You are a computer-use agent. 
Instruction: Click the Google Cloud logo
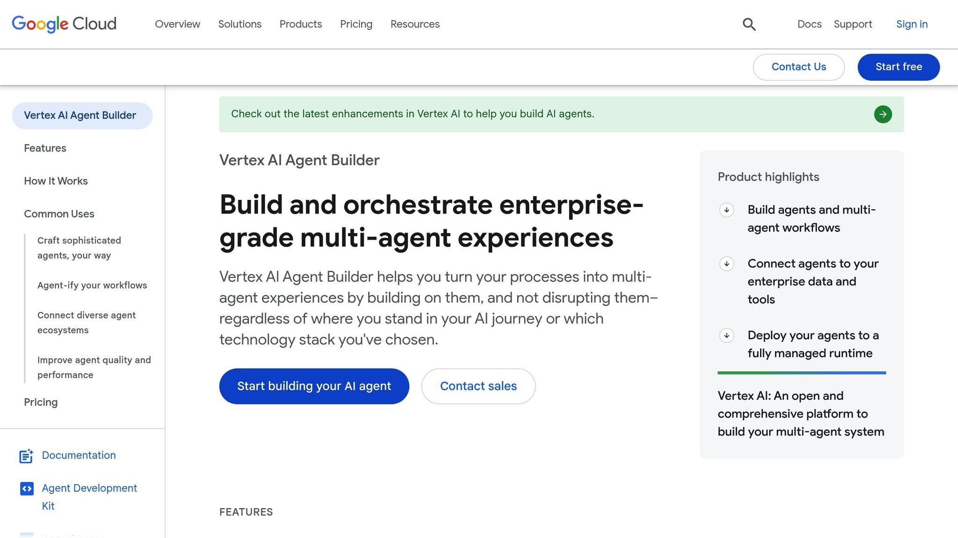click(64, 24)
